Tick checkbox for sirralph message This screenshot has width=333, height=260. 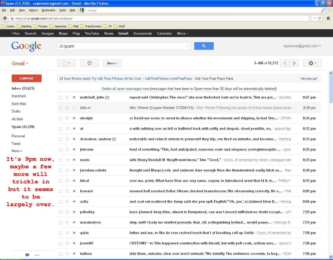[61, 118]
